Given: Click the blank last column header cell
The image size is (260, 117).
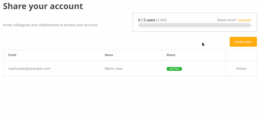Looking at the screenshot, I should pyautogui.click(x=241, y=55).
